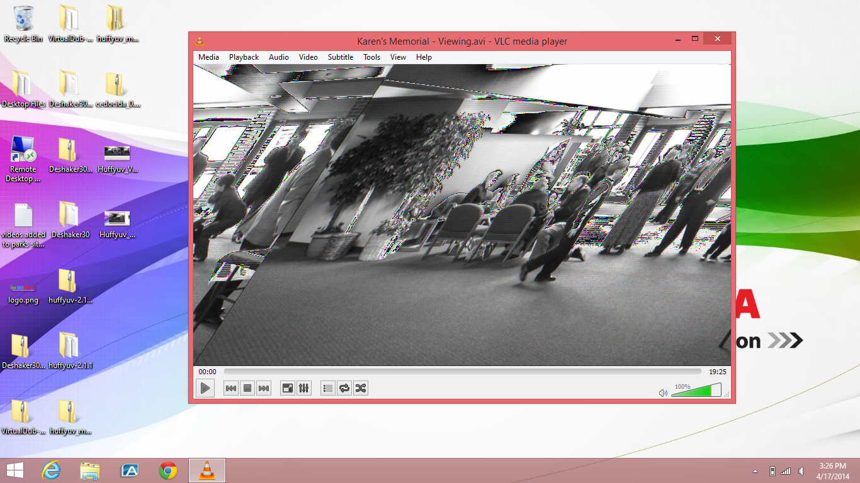This screenshot has width=860, height=483.
Task: Toggle loop mode in VLC
Action: click(344, 388)
